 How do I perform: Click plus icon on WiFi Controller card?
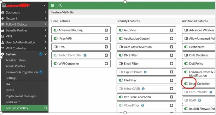click(x=106, y=64)
